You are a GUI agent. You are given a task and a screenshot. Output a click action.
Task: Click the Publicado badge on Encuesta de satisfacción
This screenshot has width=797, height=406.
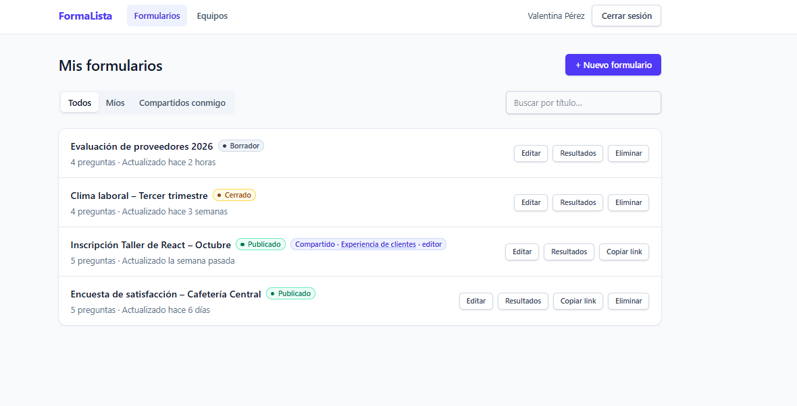(x=290, y=293)
